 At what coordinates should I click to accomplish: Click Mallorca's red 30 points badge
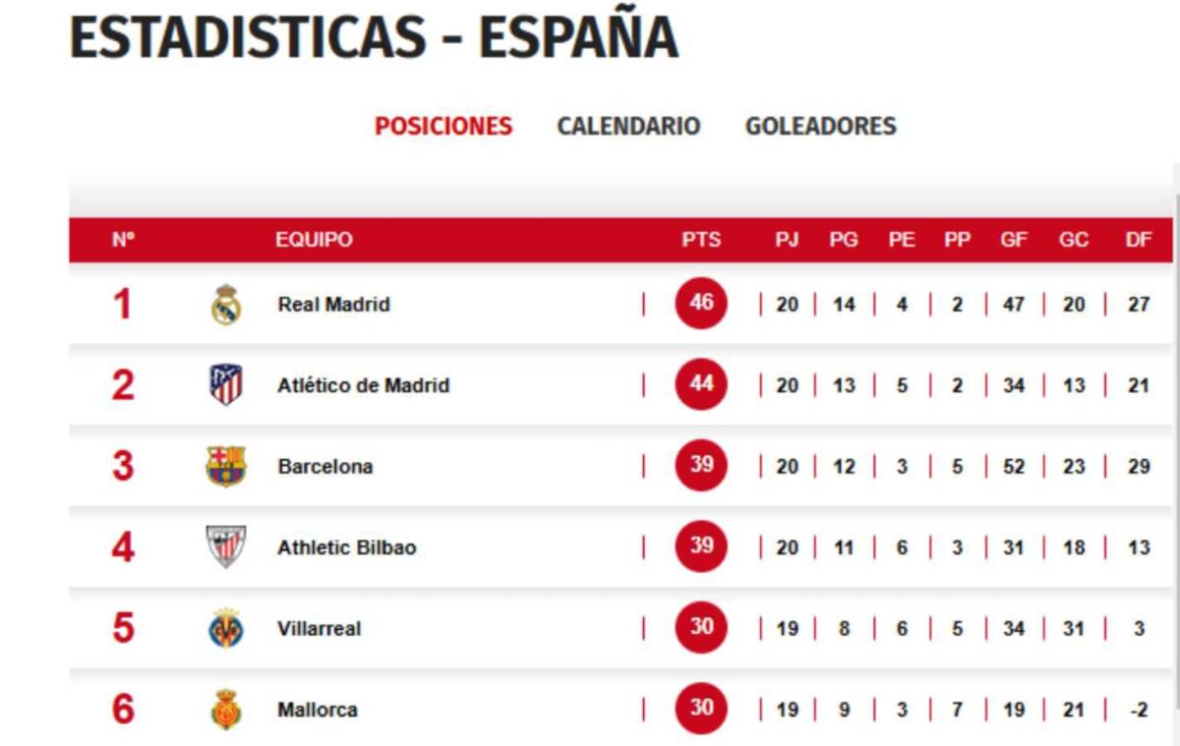click(699, 709)
